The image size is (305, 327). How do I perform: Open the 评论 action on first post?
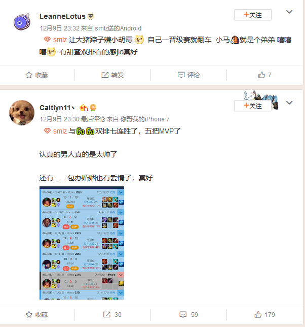pos(188,75)
